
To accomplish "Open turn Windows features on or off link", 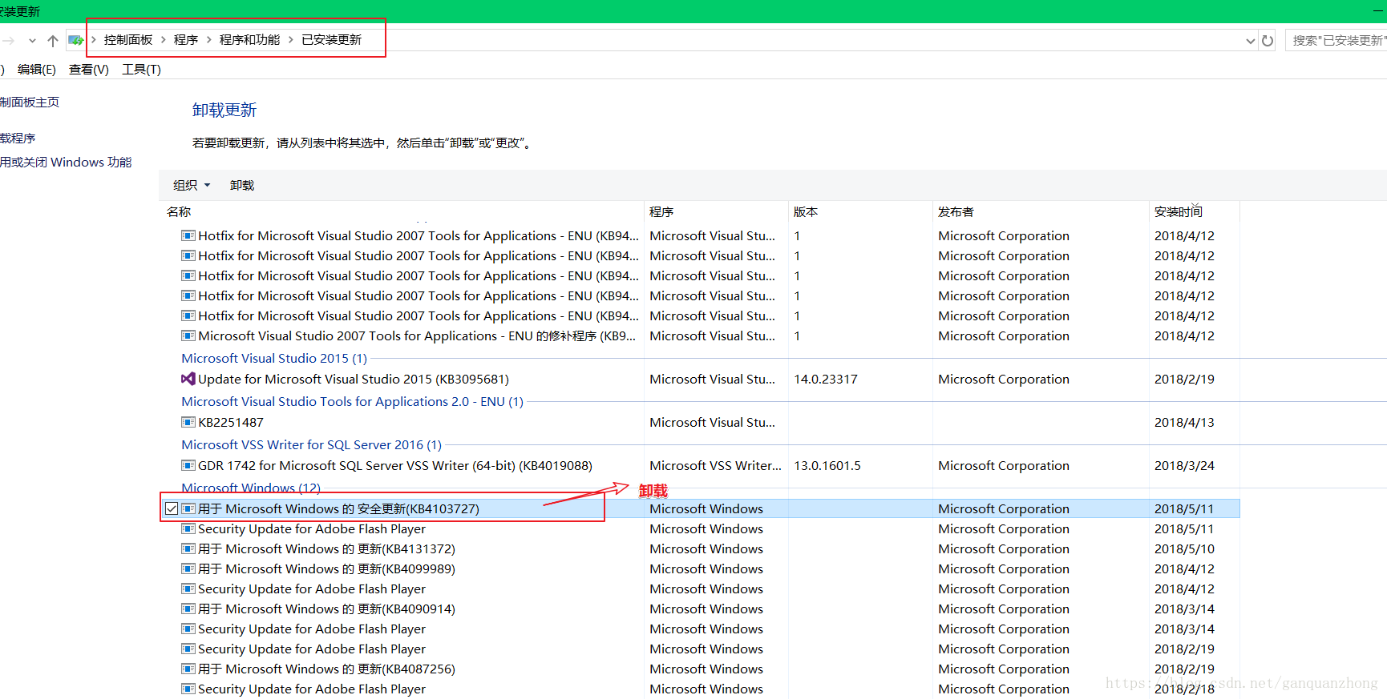I will click(66, 163).
